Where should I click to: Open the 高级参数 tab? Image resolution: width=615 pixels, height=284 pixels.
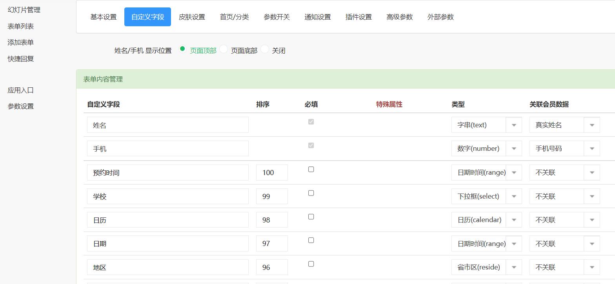pos(400,17)
